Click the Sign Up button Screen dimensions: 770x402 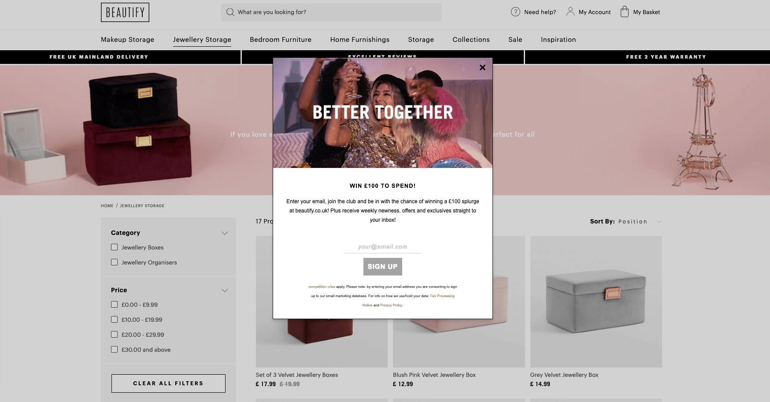pos(383,267)
